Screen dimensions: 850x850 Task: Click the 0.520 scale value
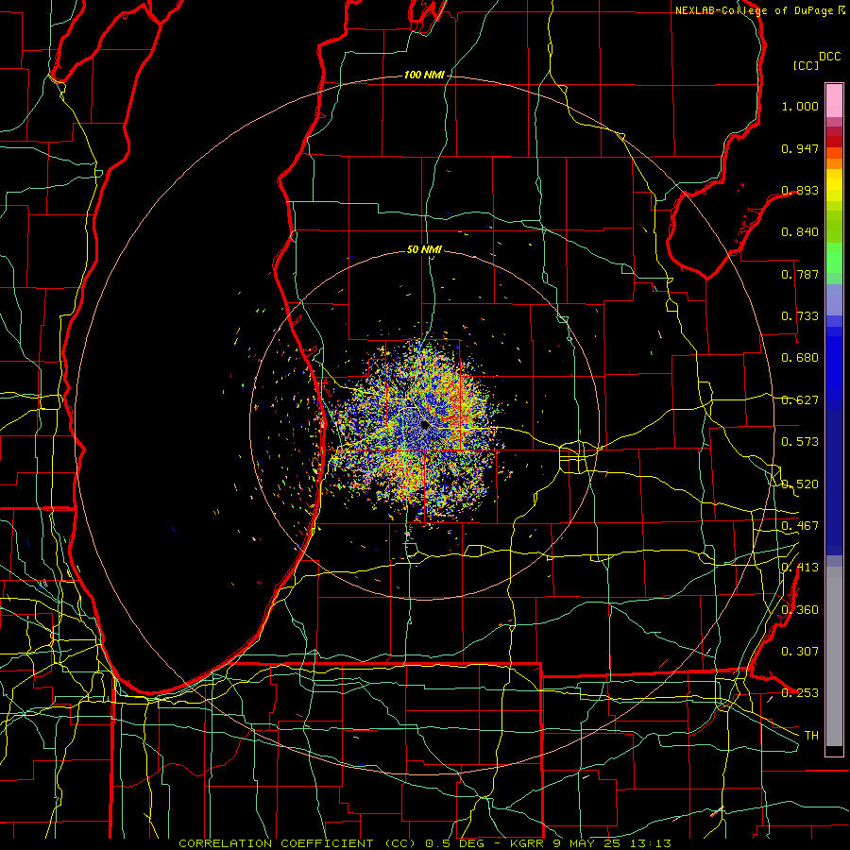[x=800, y=484]
